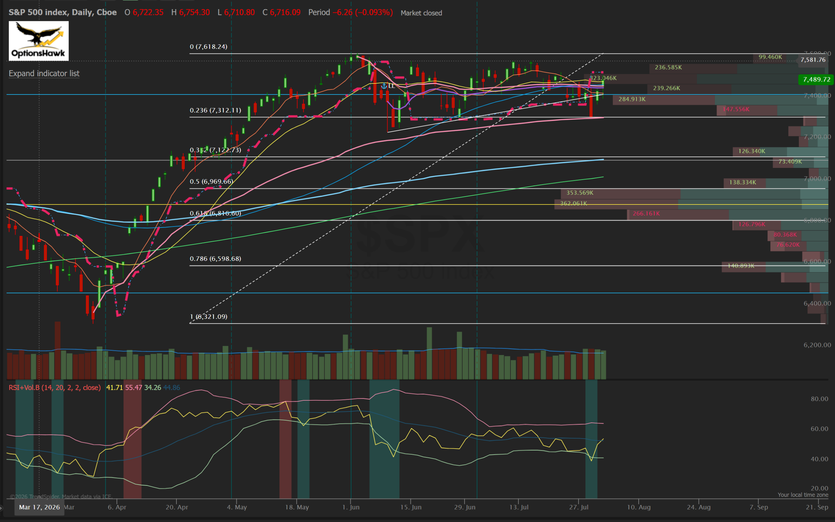Click the 4. May date on time axis
Screen dimensions: 835x522
[237, 507]
